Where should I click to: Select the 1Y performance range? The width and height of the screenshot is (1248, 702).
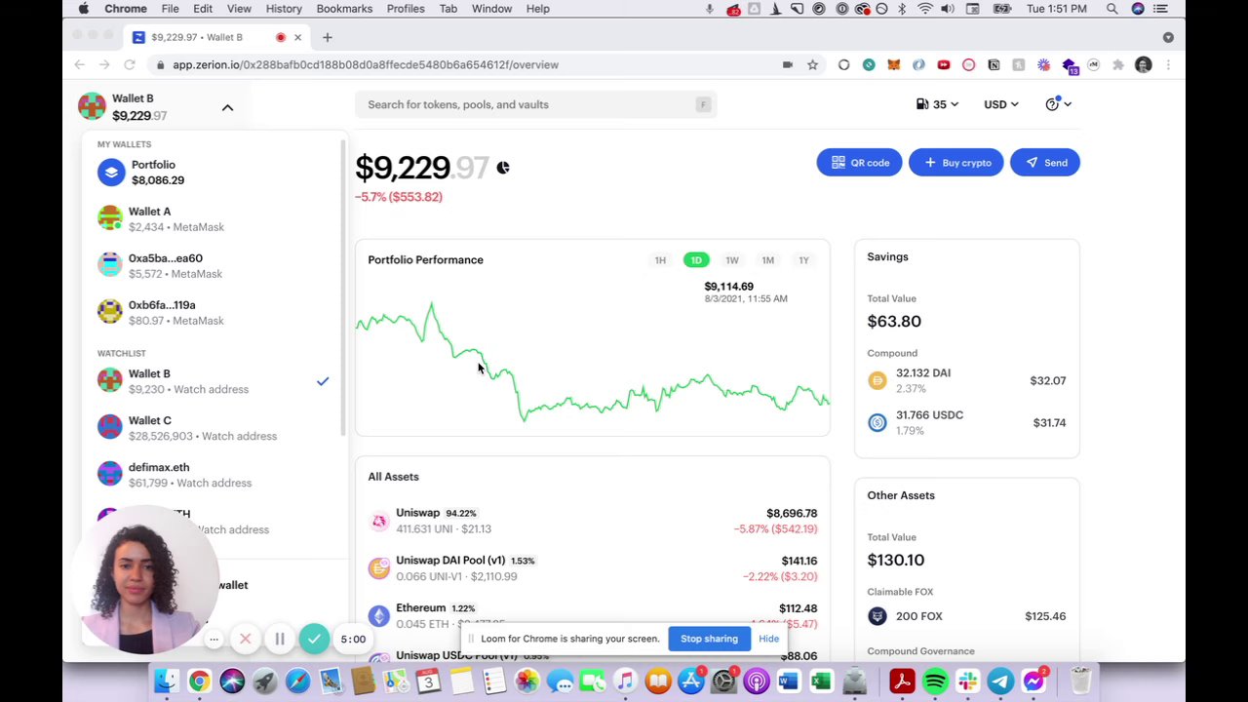click(x=803, y=260)
